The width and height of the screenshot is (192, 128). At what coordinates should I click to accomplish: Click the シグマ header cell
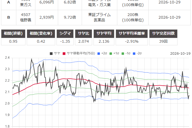pos(65,34)
